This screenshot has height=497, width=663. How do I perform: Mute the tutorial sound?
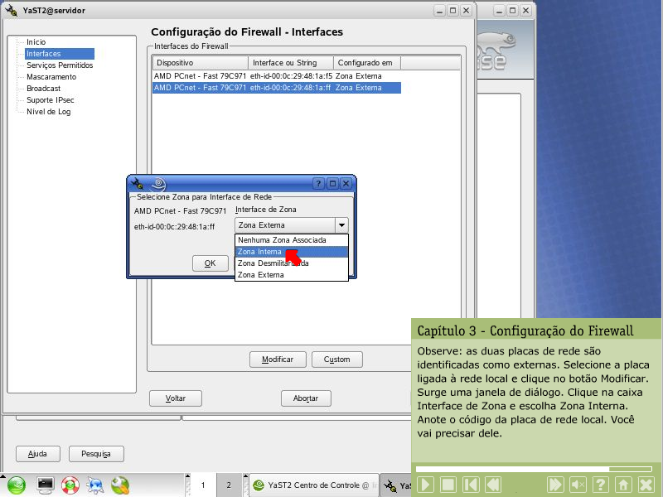point(578,485)
